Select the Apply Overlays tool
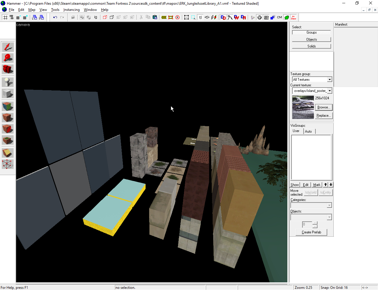The width and height of the screenshot is (378, 290). (x=8, y=140)
